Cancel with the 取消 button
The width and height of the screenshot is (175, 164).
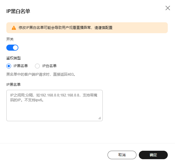point(122,155)
